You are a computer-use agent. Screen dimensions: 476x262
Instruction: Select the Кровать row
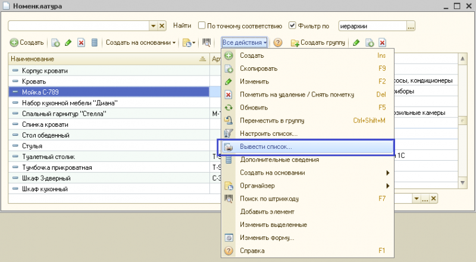point(109,82)
